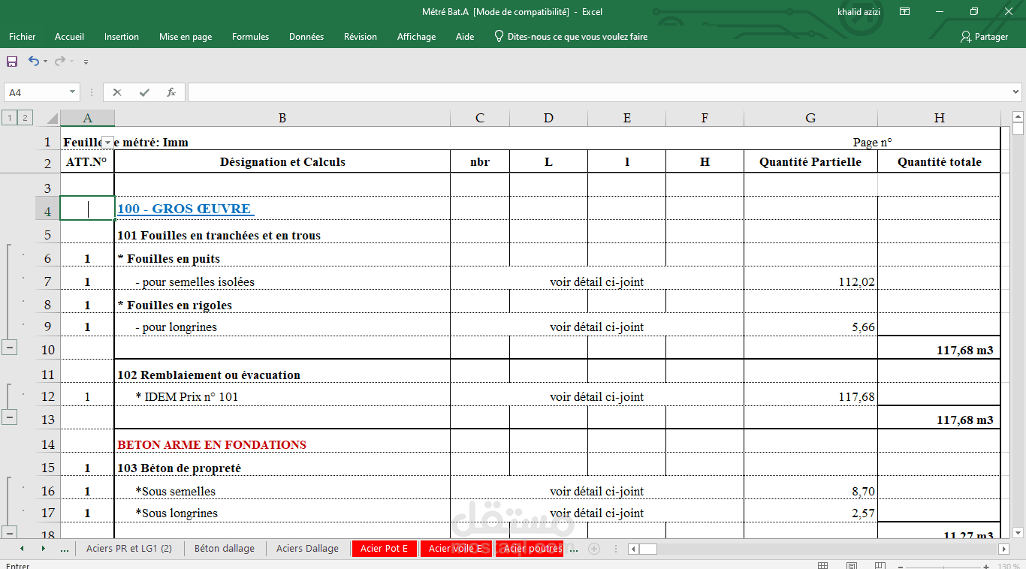1026x569 pixels.
Task: Select the red 'Acier Pot E' sheet tab
Action: [384, 549]
